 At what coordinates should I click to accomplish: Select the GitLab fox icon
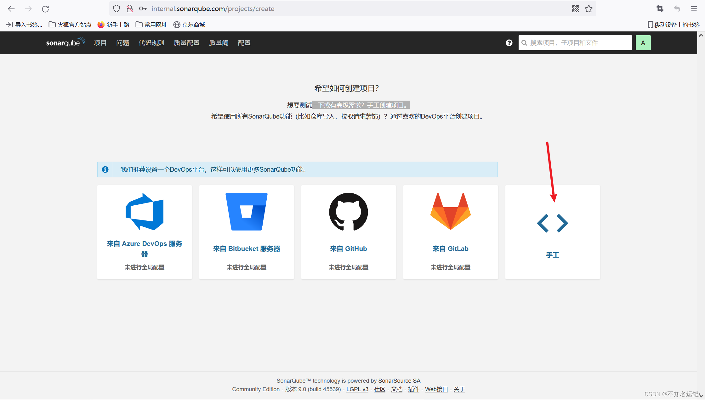[450, 212]
